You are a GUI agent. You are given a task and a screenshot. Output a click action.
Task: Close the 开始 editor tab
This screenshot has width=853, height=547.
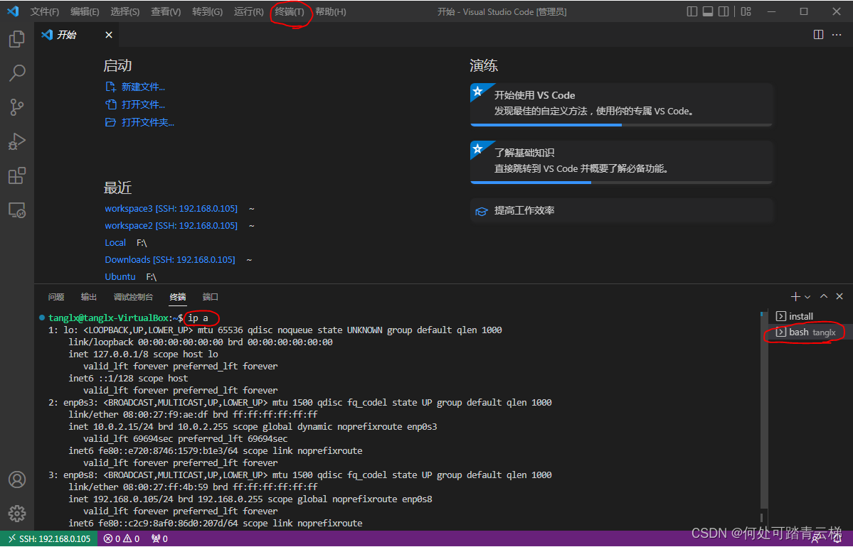(109, 35)
